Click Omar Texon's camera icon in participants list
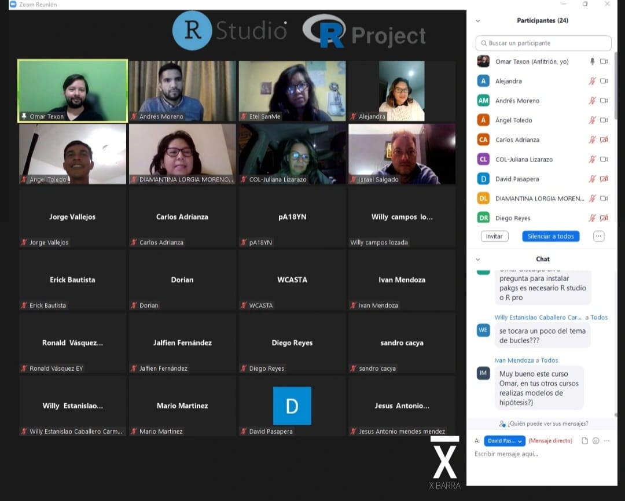 (604, 61)
